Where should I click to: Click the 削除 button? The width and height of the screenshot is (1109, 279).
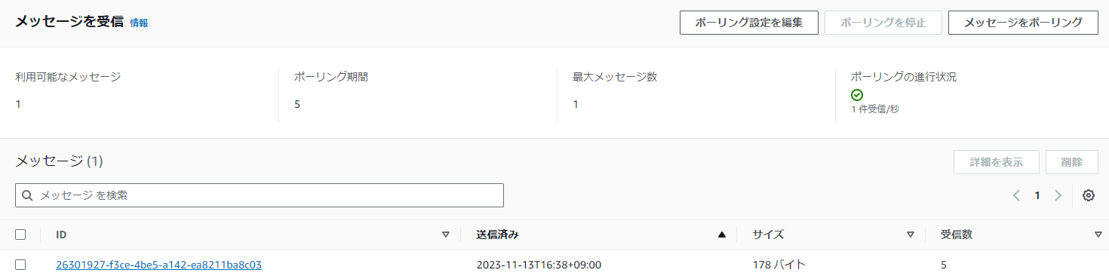click(1071, 162)
